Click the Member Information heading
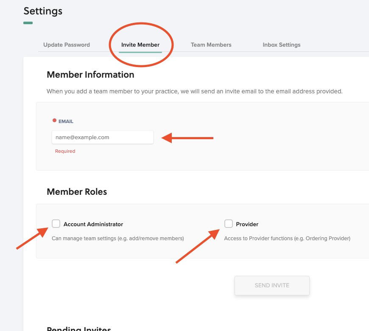Viewport: 369px width, 331px height. (90, 75)
